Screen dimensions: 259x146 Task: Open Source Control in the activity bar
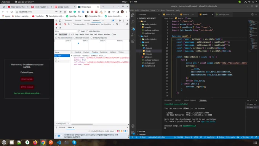[133, 29]
